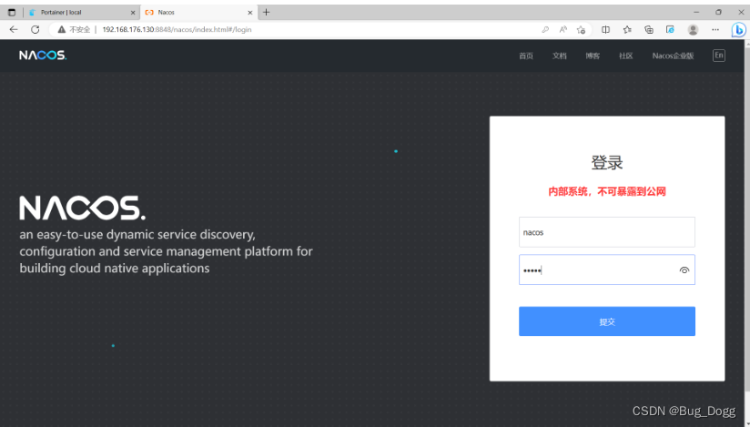Select the Nacos browser tab
Screen dimensions: 750x427
click(198, 13)
